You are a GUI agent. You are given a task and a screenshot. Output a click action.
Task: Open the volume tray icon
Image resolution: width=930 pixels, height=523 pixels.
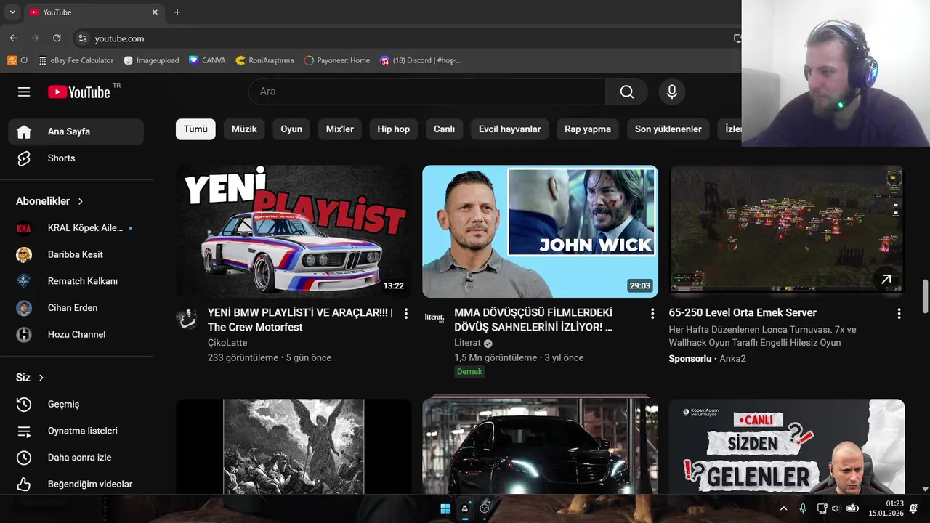click(x=836, y=508)
